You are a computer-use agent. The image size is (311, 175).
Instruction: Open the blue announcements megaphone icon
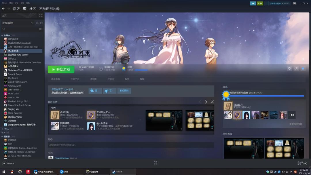(253, 3)
